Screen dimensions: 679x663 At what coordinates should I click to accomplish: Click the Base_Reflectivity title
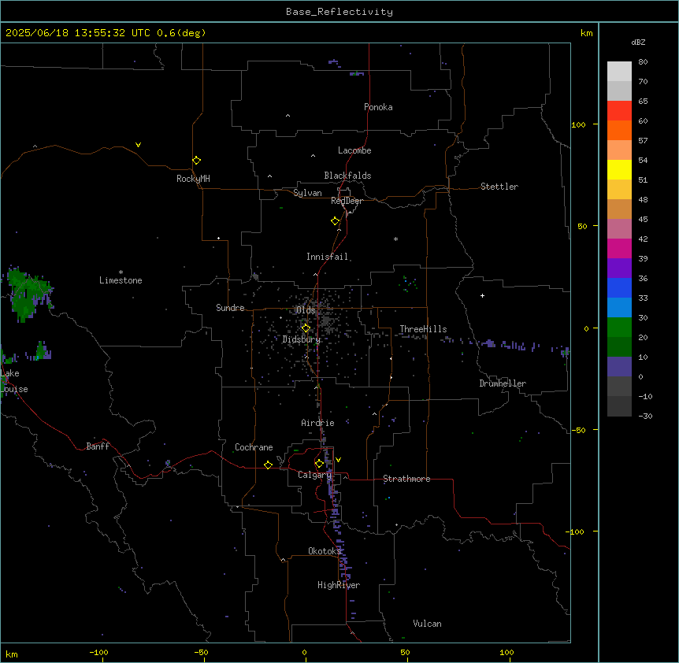point(339,12)
